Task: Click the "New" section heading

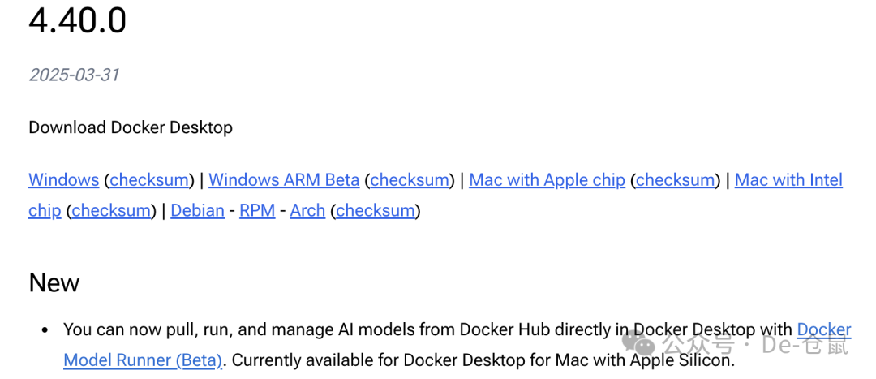Action: [x=54, y=282]
